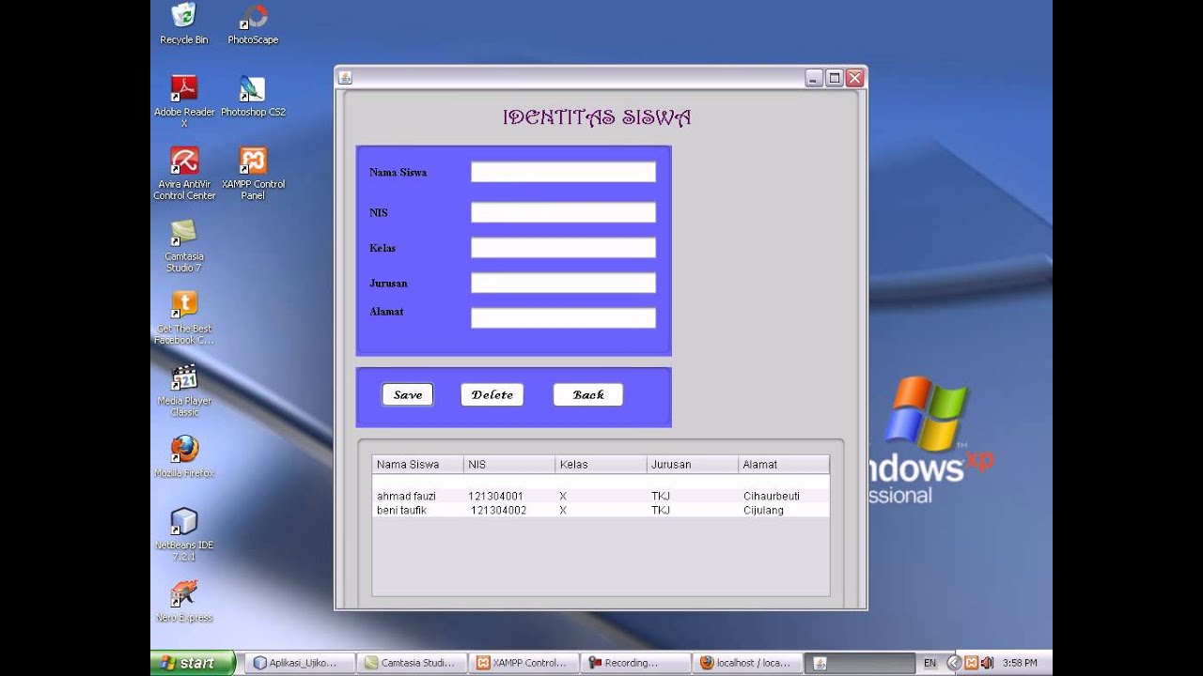Click the 3:58 PM taskbar clock
Viewport: 1203px width, 676px height.
[x=1020, y=663]
